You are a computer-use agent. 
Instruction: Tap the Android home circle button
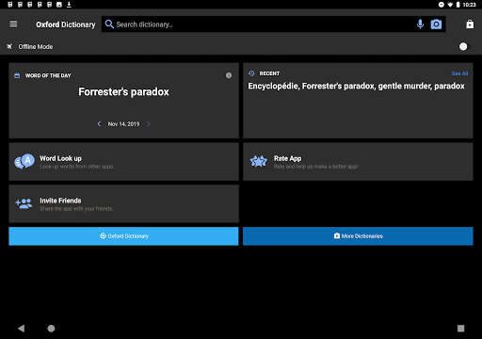click(x=51, y=329)
